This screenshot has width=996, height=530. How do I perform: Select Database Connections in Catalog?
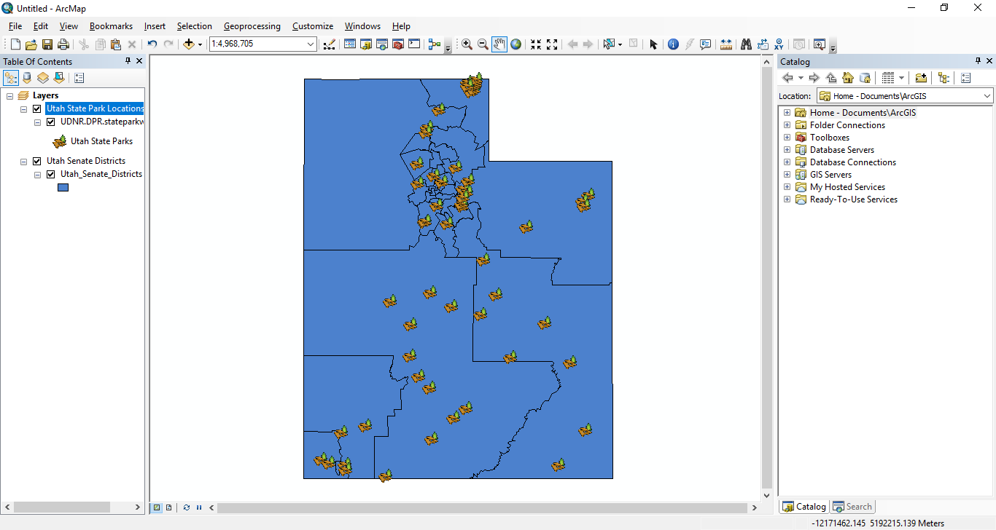pyautogui.click(x=853, y=162)
